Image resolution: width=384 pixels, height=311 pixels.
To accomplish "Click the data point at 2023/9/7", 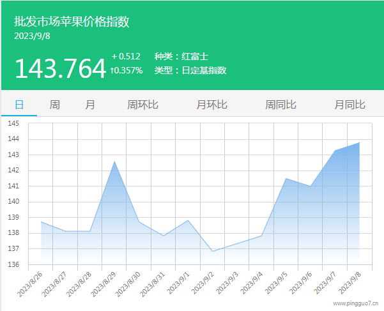I will pos(335,151).
